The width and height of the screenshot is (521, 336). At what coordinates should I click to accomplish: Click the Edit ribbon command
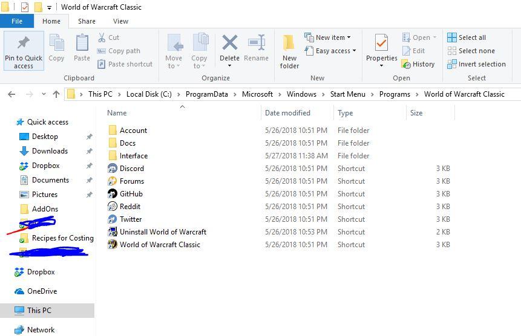click(x=414, y=51)
